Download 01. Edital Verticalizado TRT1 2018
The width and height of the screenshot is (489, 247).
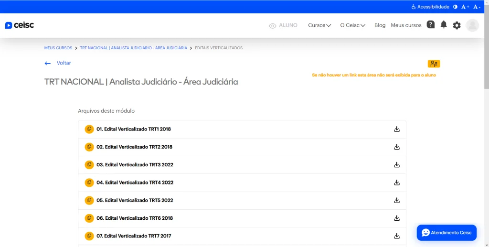pos(397,129)
